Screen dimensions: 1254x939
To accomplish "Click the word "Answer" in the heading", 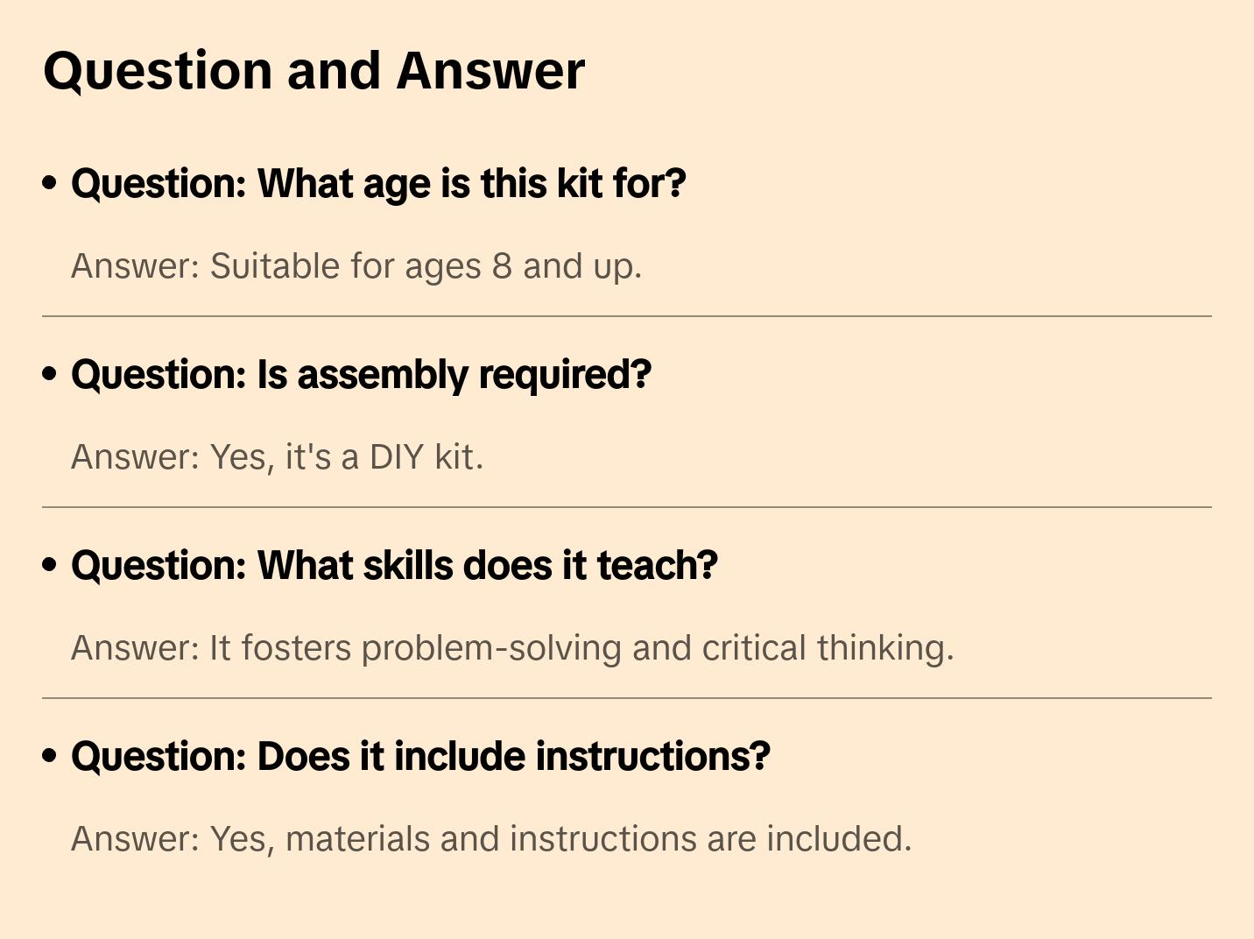I will click(x=490, y=72).
